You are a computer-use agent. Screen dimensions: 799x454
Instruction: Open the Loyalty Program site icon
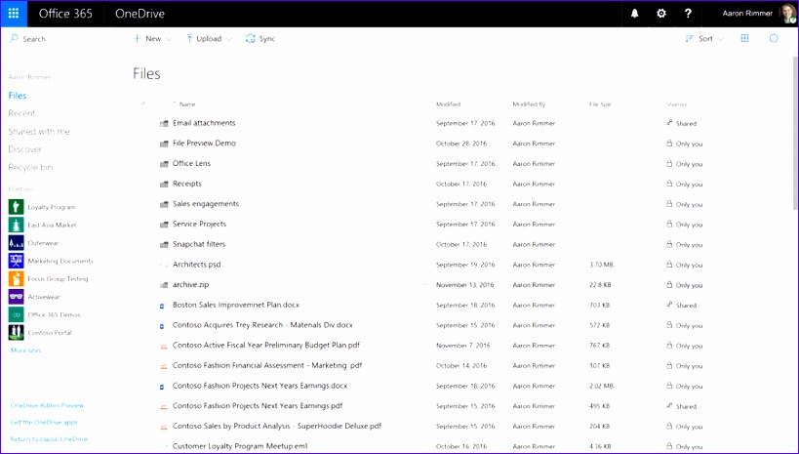17,207
